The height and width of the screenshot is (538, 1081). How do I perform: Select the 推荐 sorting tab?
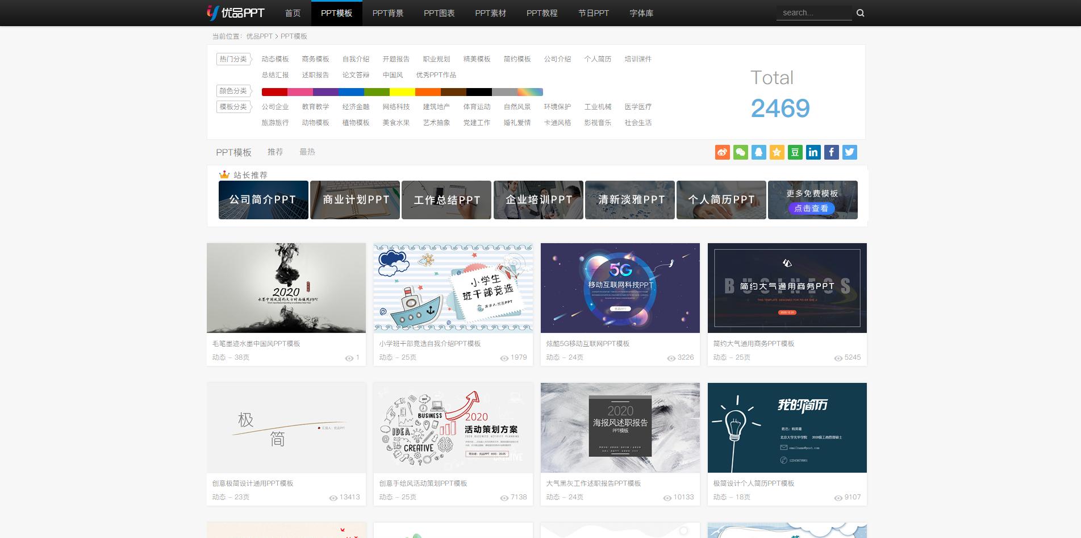[x=275, y=152]
